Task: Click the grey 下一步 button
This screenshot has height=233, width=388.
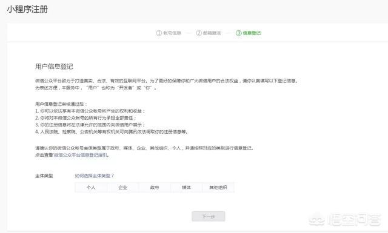Action: 209,217
